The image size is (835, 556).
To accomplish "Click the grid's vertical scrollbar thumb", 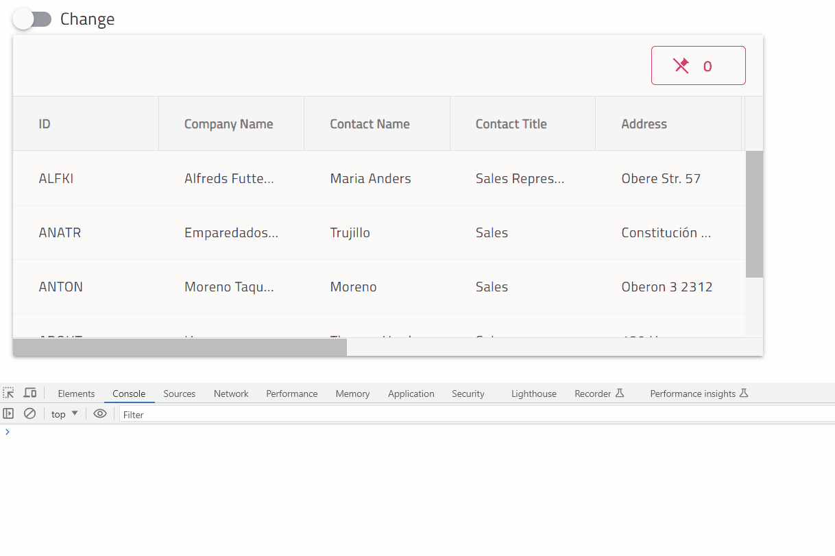I will 755,213.
